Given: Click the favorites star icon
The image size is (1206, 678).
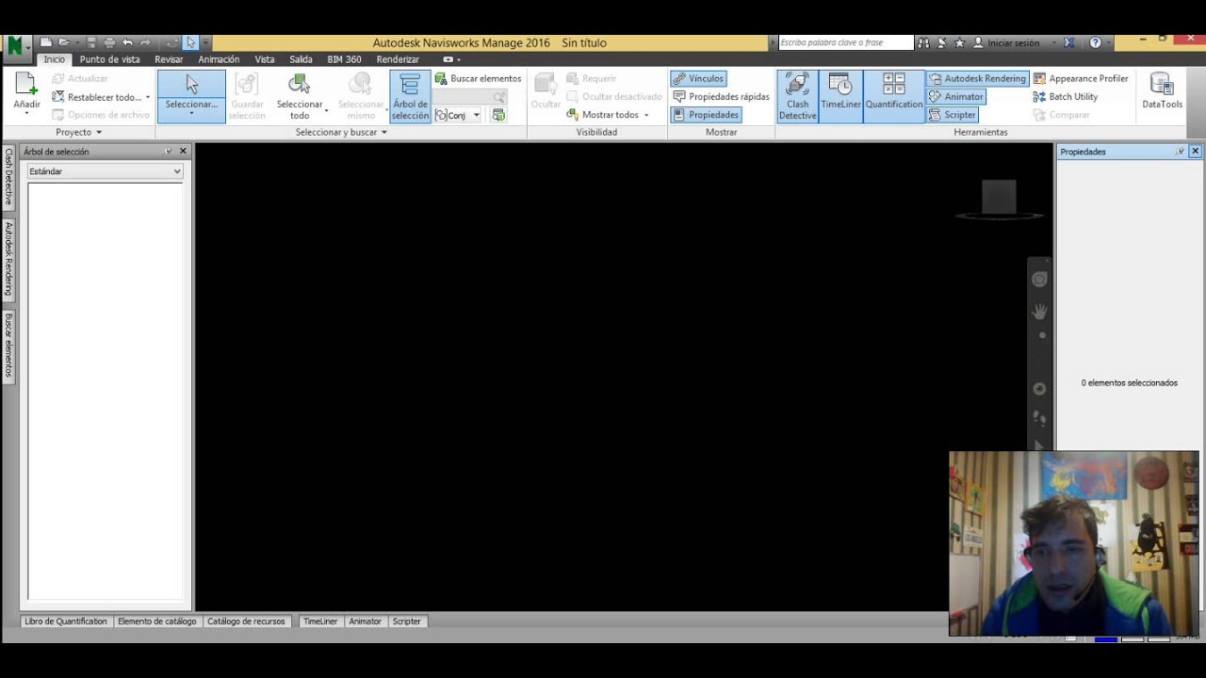Looking at the screenshot, I should tap(959, 42).
